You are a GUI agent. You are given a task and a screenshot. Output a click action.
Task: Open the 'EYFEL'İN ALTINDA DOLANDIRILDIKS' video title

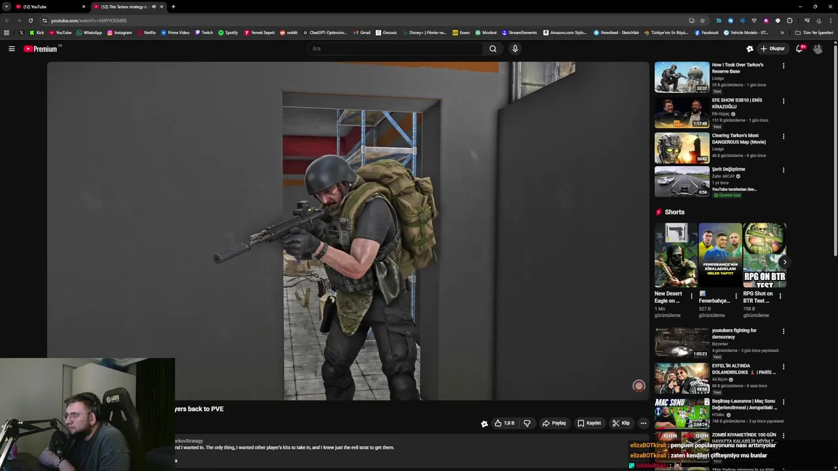(744, 369)
